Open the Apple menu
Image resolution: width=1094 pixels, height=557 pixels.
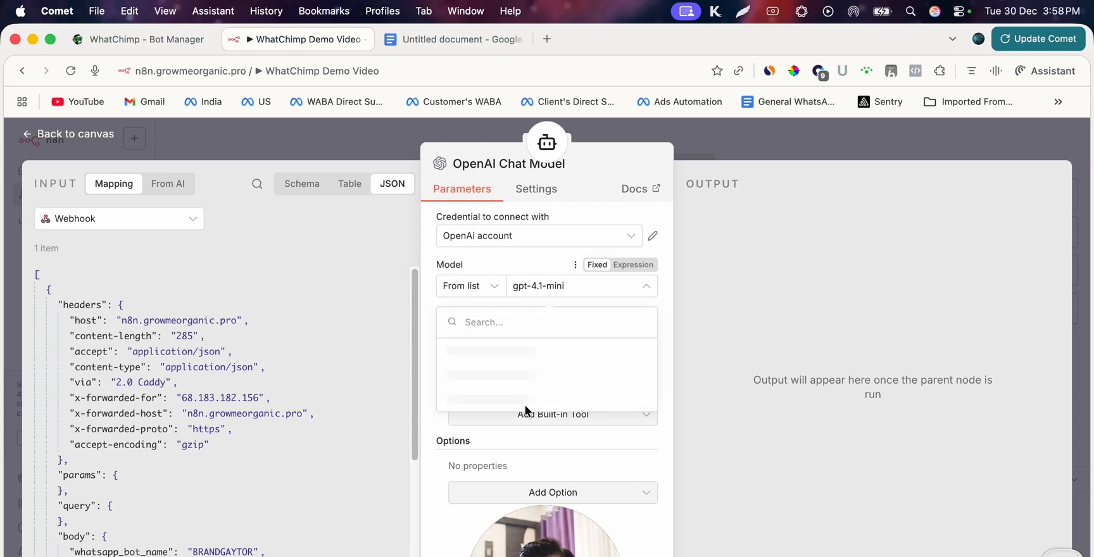(20, 11)
